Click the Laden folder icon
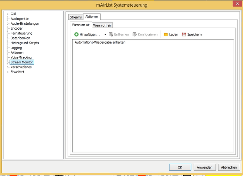 click(166, 34)
